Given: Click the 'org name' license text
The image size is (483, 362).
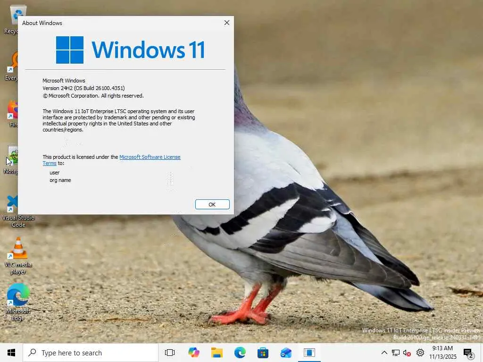Looking at the screenshot, I should pyautogui.click(x=60, y=180).
